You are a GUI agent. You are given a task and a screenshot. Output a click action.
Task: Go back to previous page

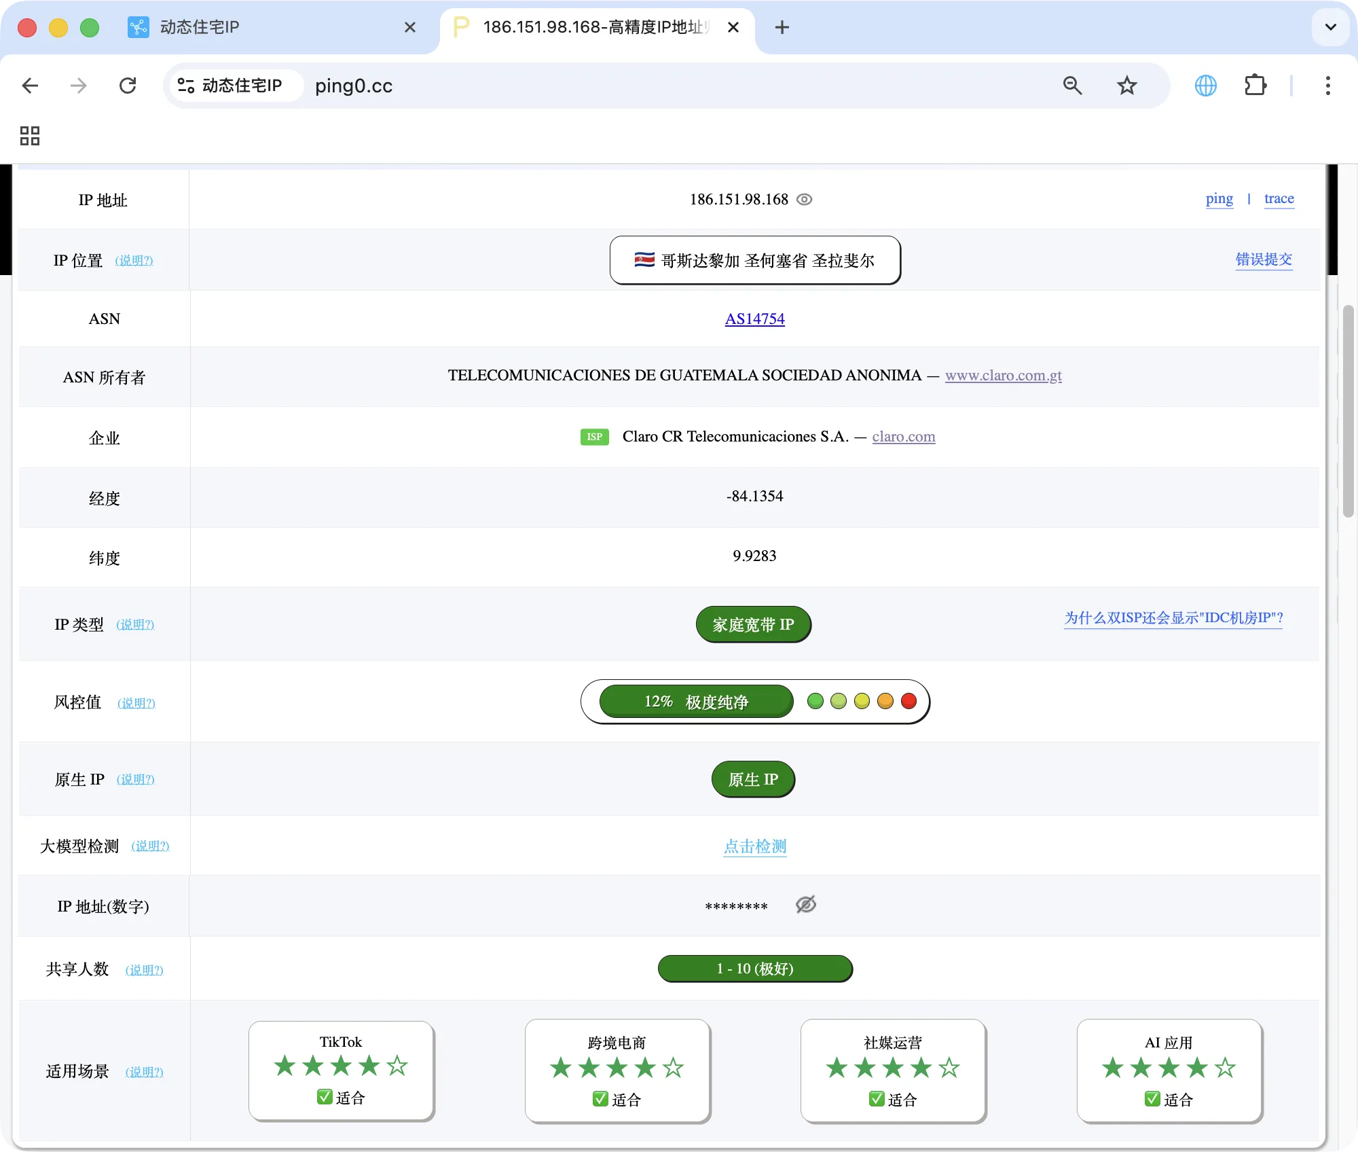click(30, 86)
